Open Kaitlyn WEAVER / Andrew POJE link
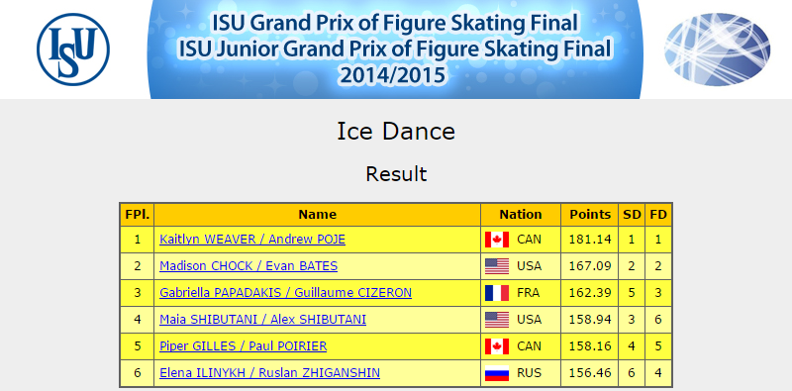The width and height of the screenshot is (792, 391). [x=252, y=239]
